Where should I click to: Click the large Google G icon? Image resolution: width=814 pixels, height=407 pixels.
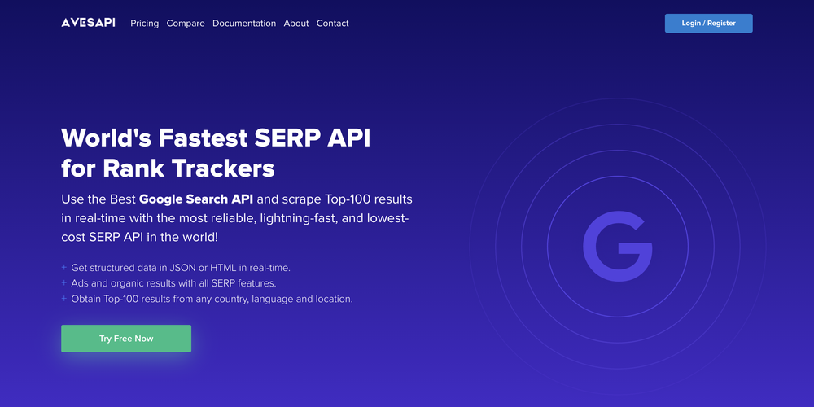pyautogui.click(x=617, y=246)
